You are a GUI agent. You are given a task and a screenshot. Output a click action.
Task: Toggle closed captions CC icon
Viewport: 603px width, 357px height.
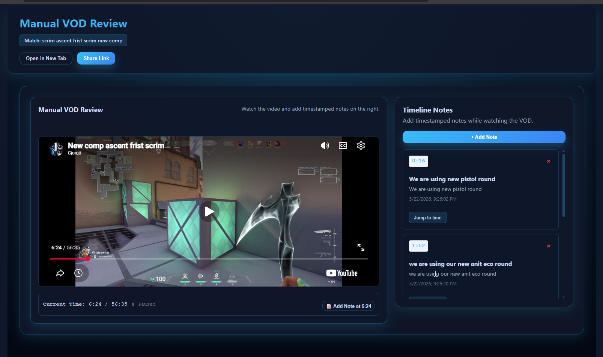(343, 145)
